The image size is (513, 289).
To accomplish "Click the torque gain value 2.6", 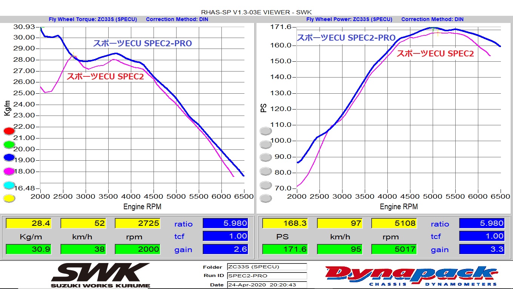I will tap(225, 249).
